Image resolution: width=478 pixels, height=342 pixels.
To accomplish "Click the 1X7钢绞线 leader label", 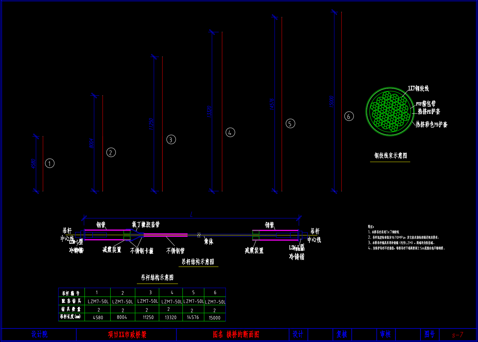I will [x=418, y=88].
